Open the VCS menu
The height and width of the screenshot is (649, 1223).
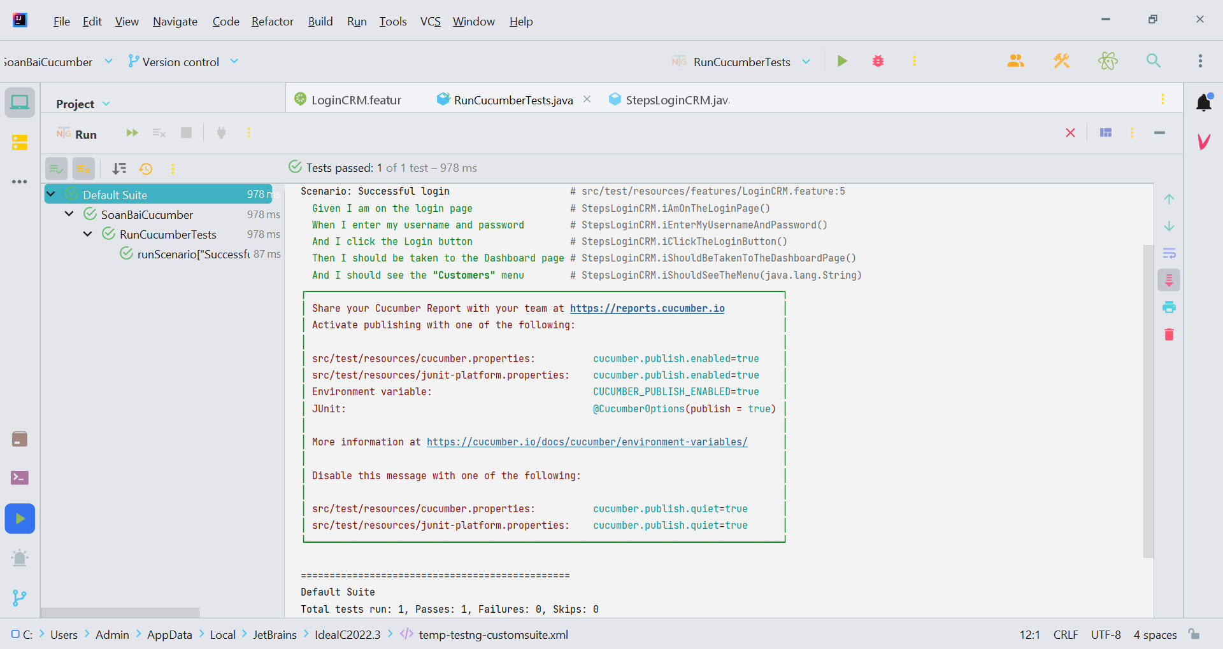pos(431,22)
